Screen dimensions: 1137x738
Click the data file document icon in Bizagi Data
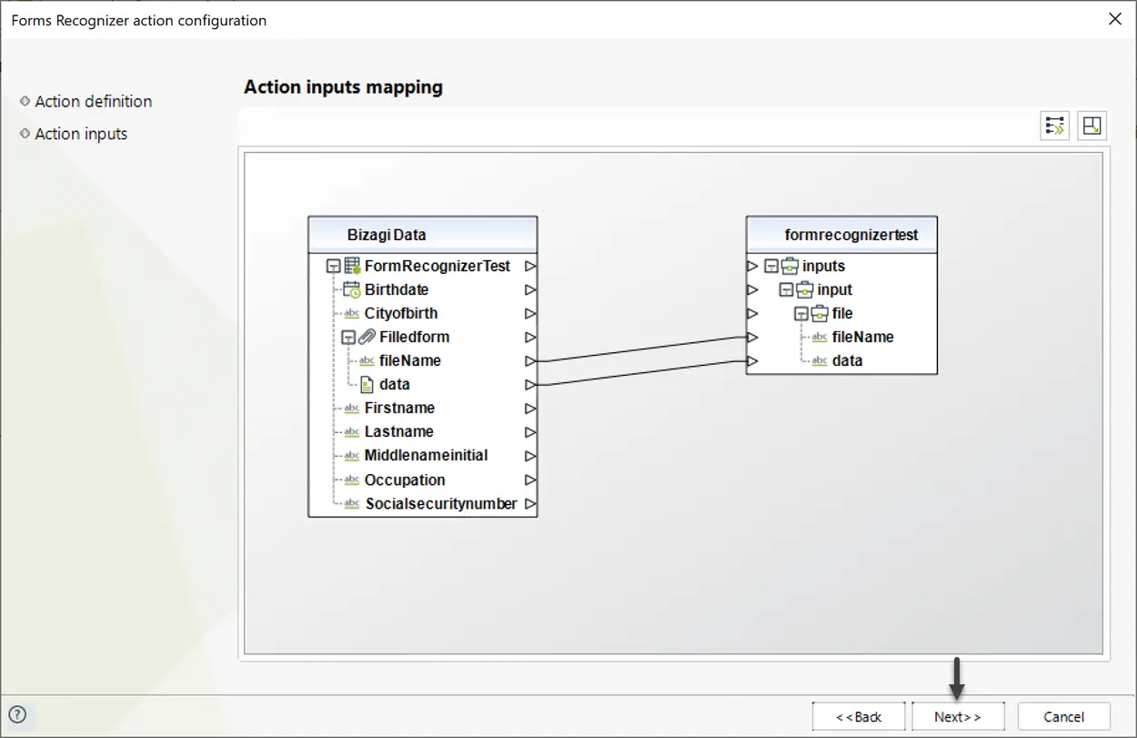click(367, 384)
